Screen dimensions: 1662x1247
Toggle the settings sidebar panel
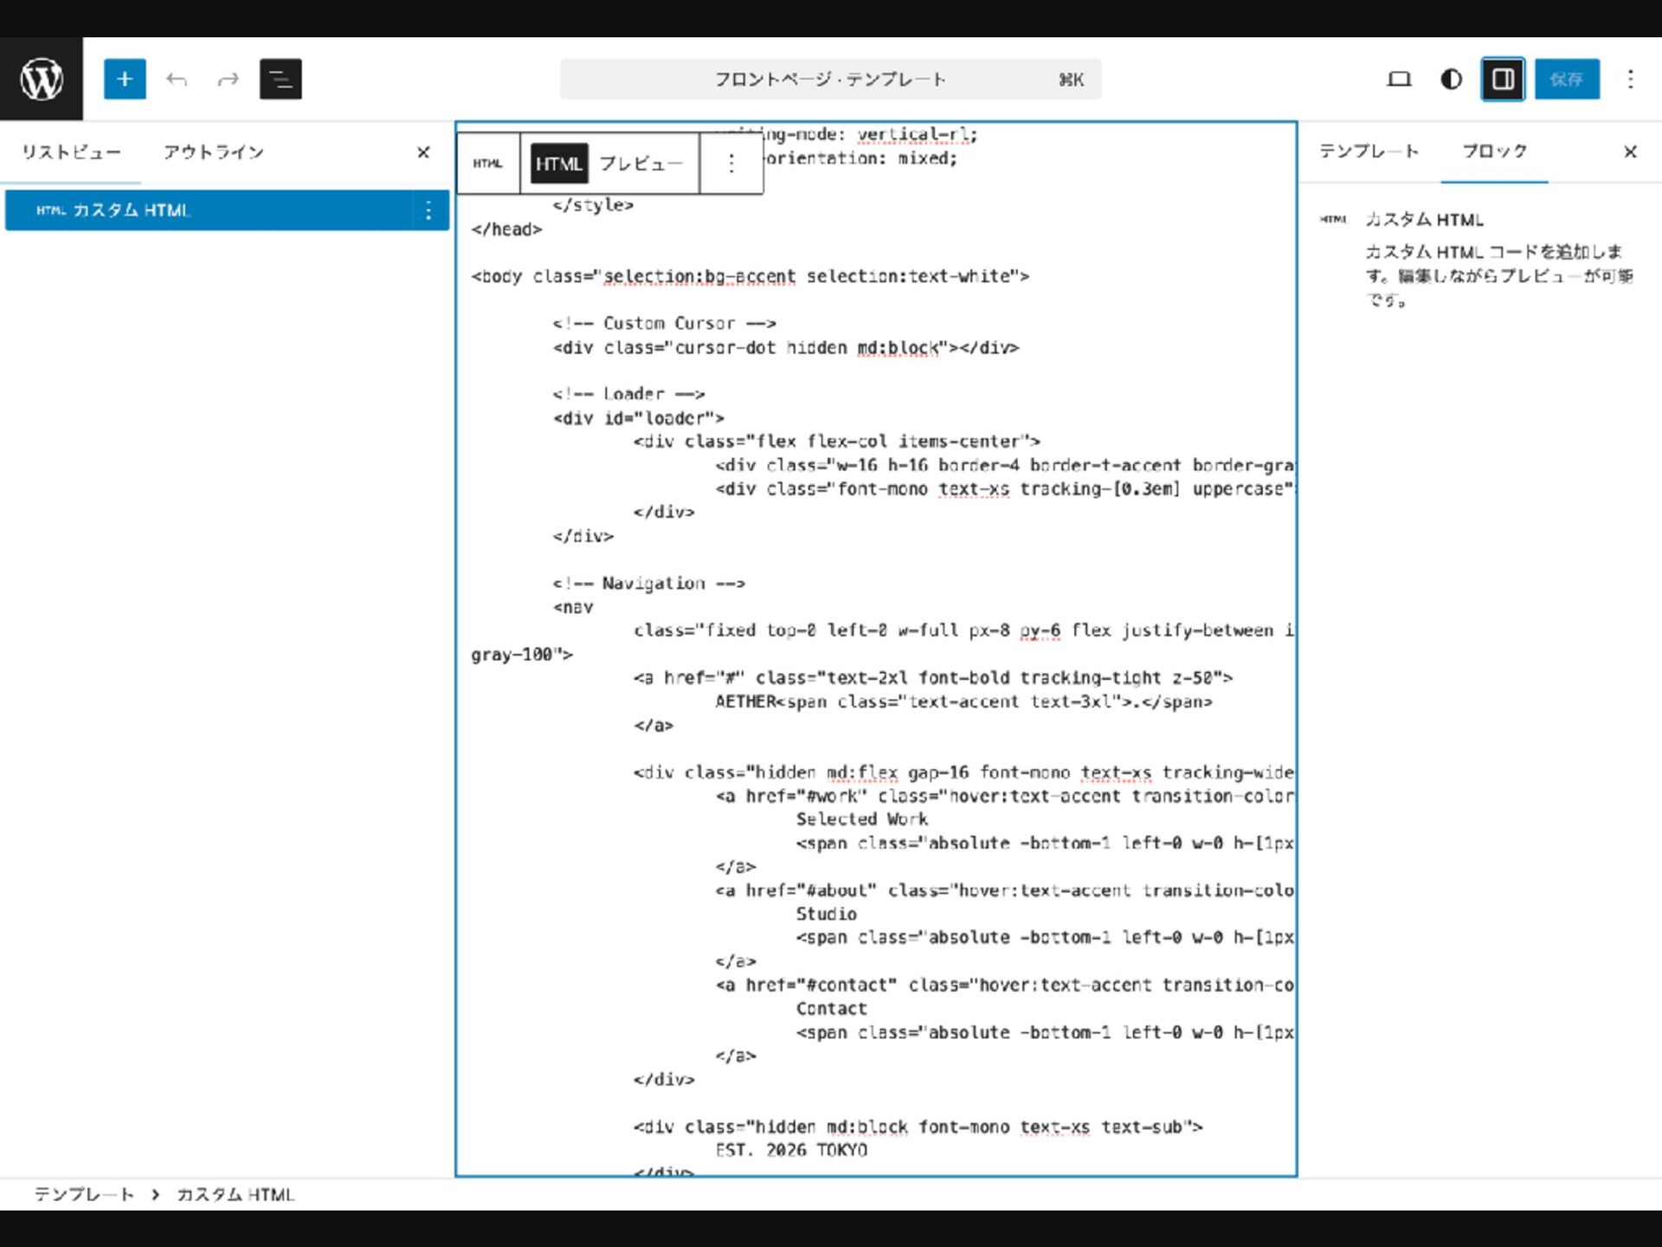pyautogui.click(x=1503, y=79)
